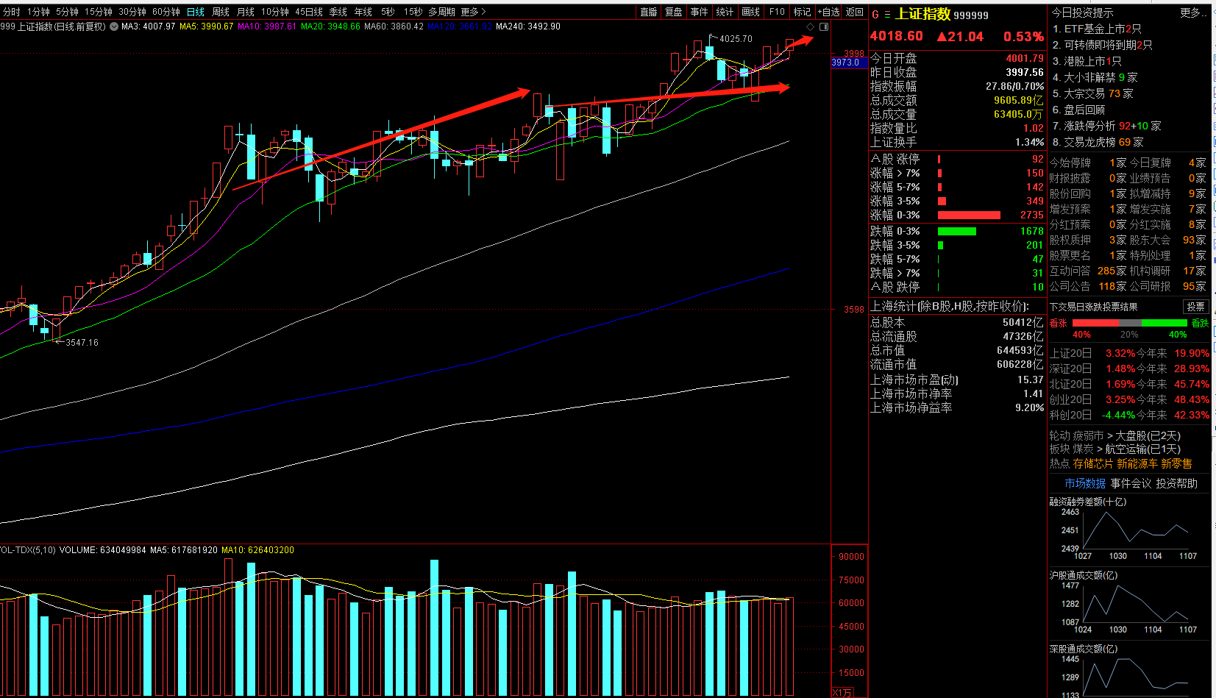
Task: Click the red 涨幅 0-3% breadth bar
Action: pos(969,216)
